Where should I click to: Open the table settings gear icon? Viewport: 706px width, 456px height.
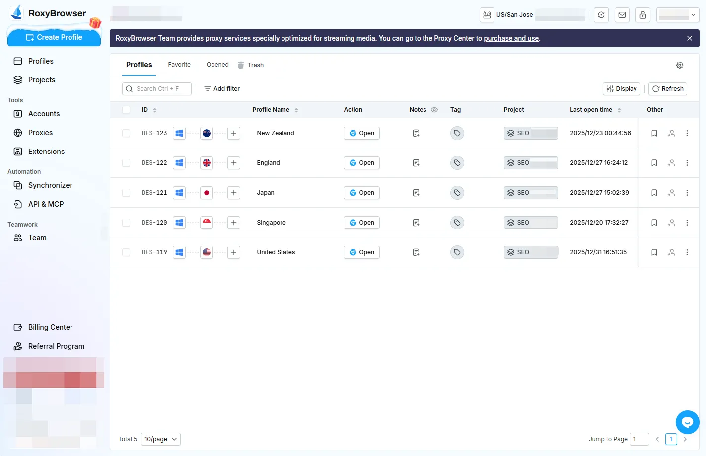pos(679,65)
